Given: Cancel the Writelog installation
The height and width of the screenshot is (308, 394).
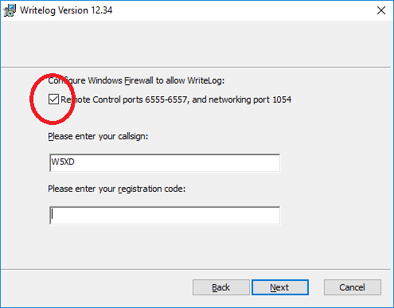Looking at the screenshot, I should (x=353, y=287).
